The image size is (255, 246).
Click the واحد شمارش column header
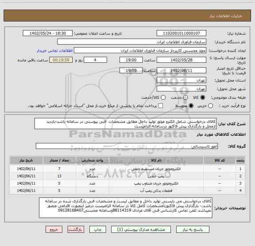point(92,160)
